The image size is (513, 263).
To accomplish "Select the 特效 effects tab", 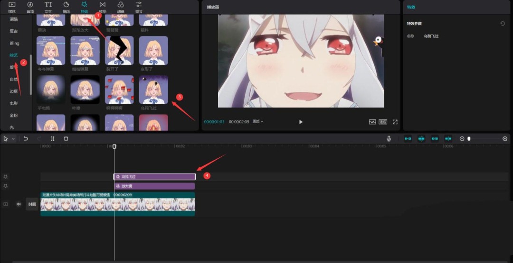I will [x=85, y=7].
